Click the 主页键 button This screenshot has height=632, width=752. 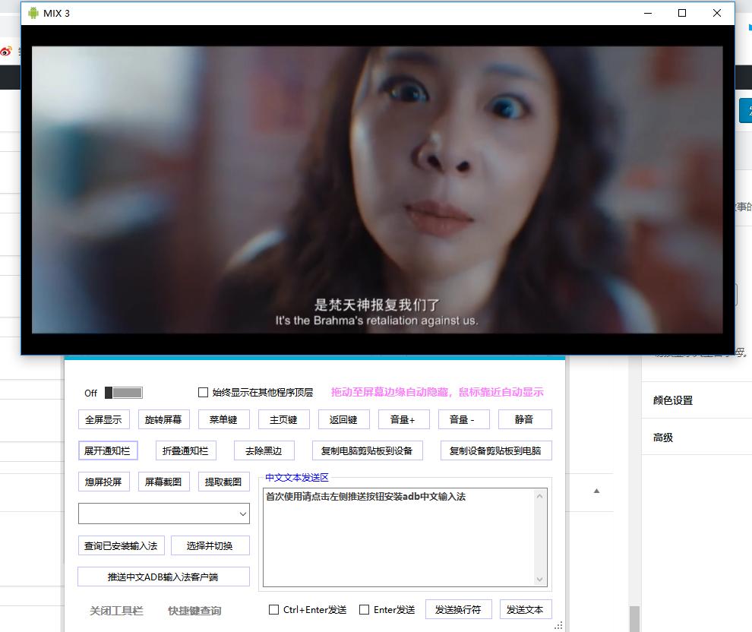tap(283, 419)
